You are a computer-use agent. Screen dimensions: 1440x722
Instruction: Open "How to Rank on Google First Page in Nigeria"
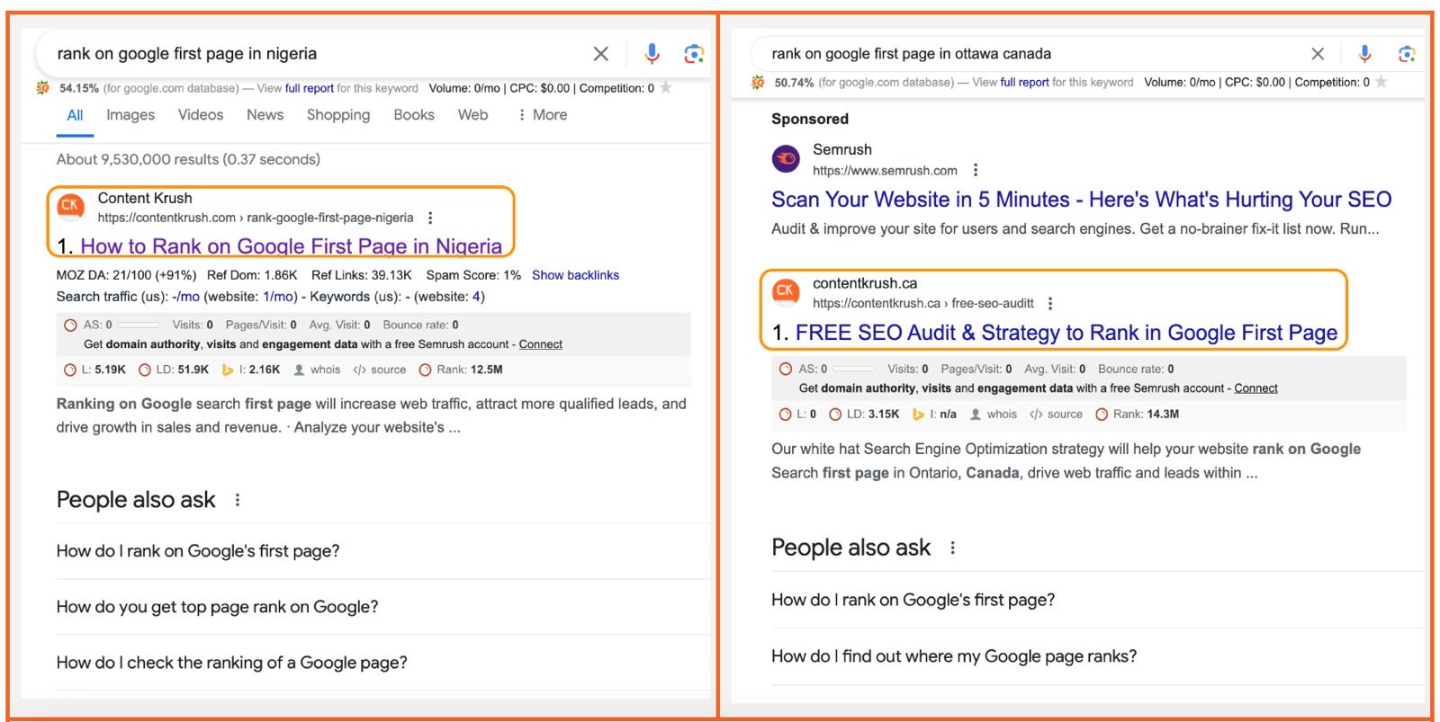291,246
